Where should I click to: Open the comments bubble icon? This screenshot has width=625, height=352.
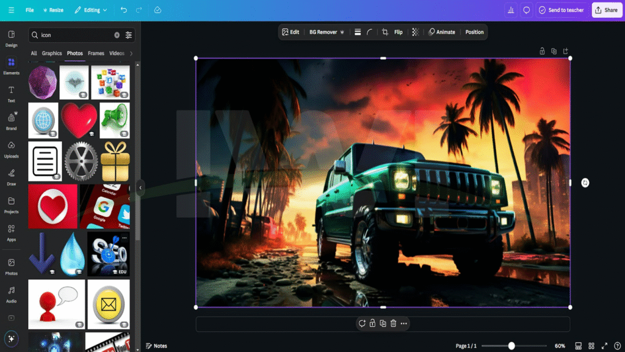(527, 10)
